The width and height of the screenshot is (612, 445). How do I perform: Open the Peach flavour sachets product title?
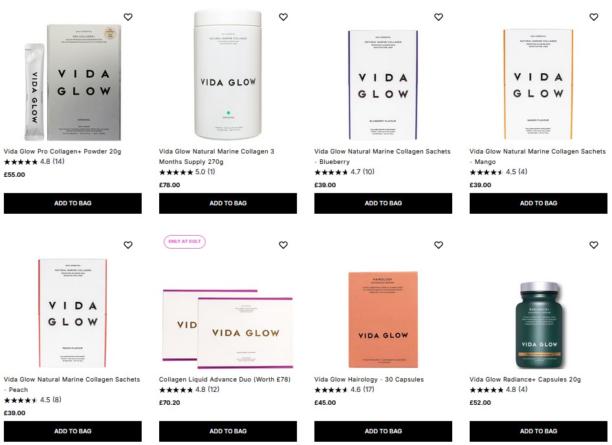click(71, 384)
